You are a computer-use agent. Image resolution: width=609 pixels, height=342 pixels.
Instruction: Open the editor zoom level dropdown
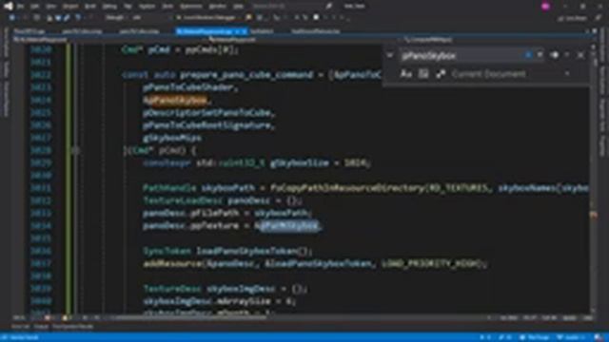click(20, 317)
